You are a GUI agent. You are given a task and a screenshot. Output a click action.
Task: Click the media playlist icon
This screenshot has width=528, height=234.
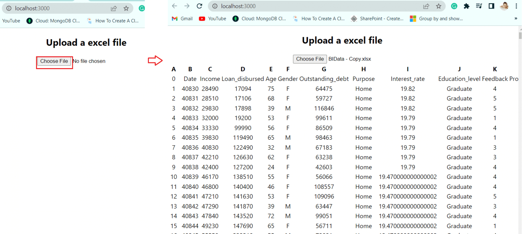479,6
